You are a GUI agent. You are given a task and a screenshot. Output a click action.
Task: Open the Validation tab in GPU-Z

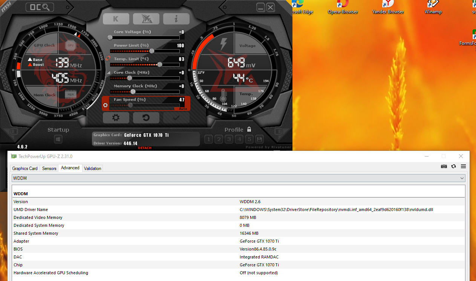click(93, 169)
